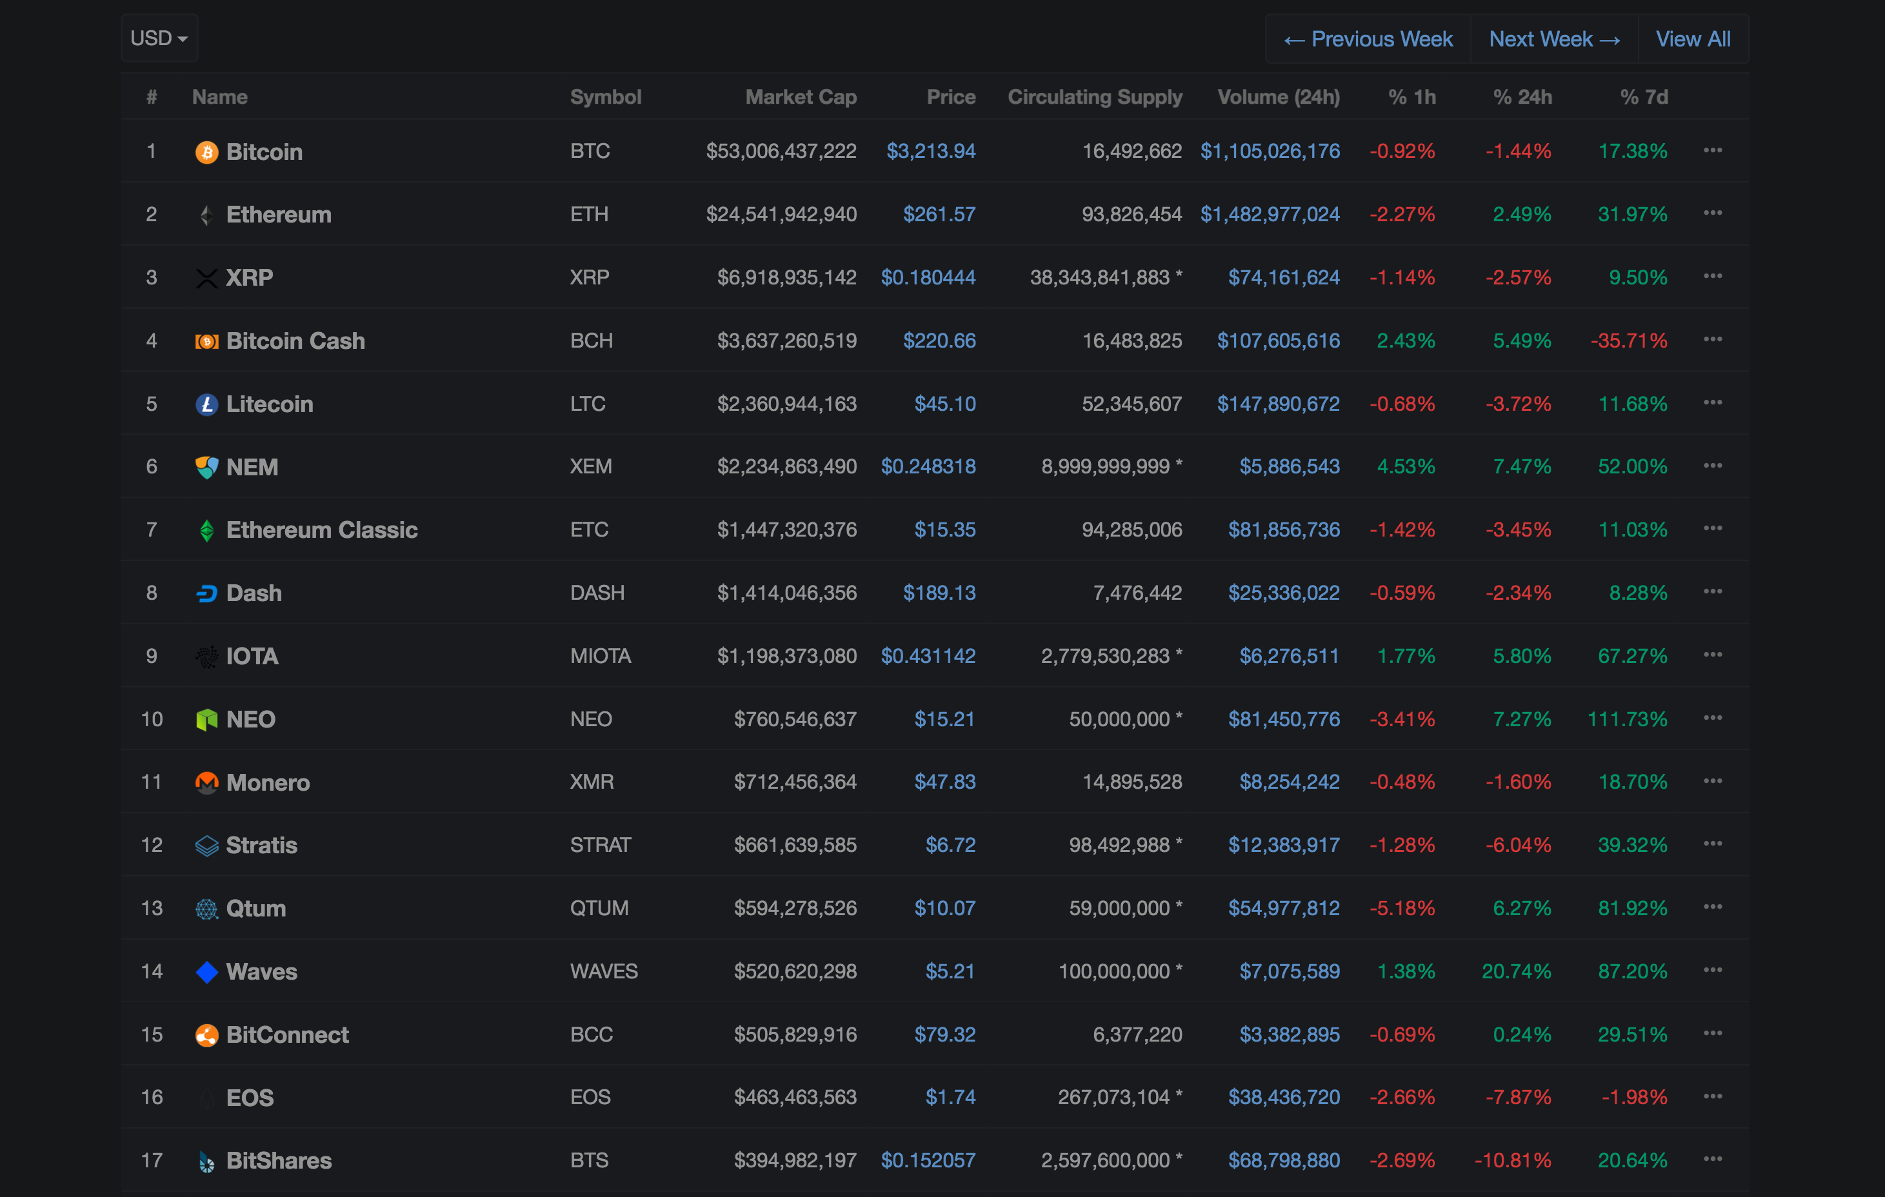Viewport: 1885px width, 1197px height.
Task: Sort by Volume (24h) column header
Action: [x=1279, y=97]
